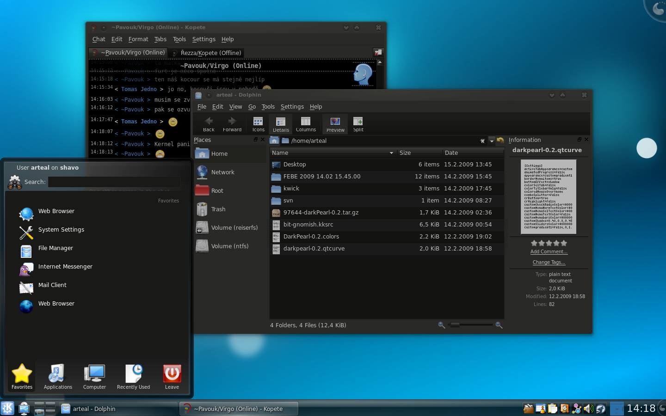The width and height of the screenshot is (666, 416).
Task: Sort by Name column header
Action: tap(333, 153)
